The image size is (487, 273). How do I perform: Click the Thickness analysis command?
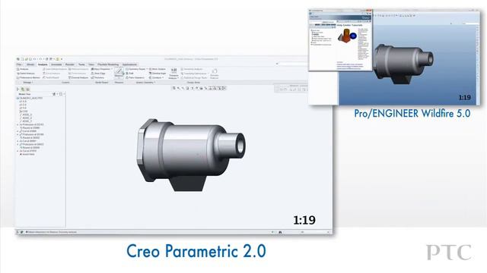[x=97, y=77]
